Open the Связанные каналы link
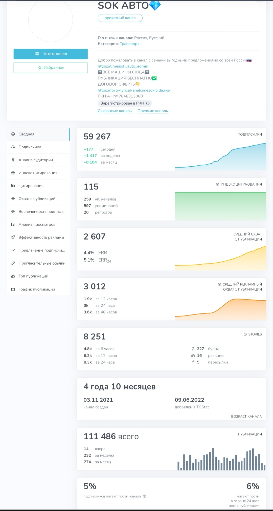The width and height of the screenshot is (273, 511). pyautogui.click(x=115, y=111)
